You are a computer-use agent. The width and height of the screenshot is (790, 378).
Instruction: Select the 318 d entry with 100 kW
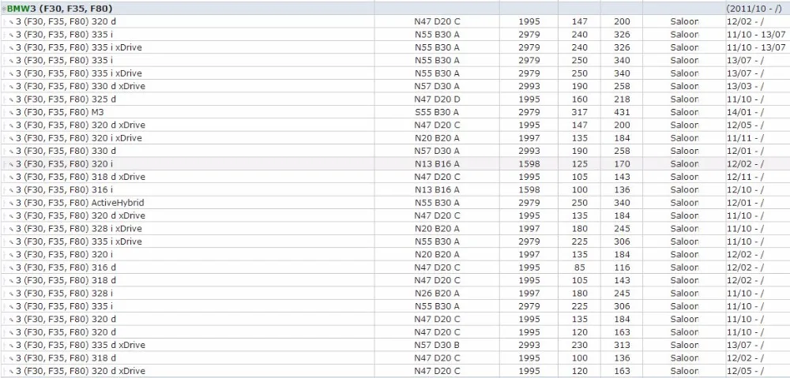(x=66, y=357)
